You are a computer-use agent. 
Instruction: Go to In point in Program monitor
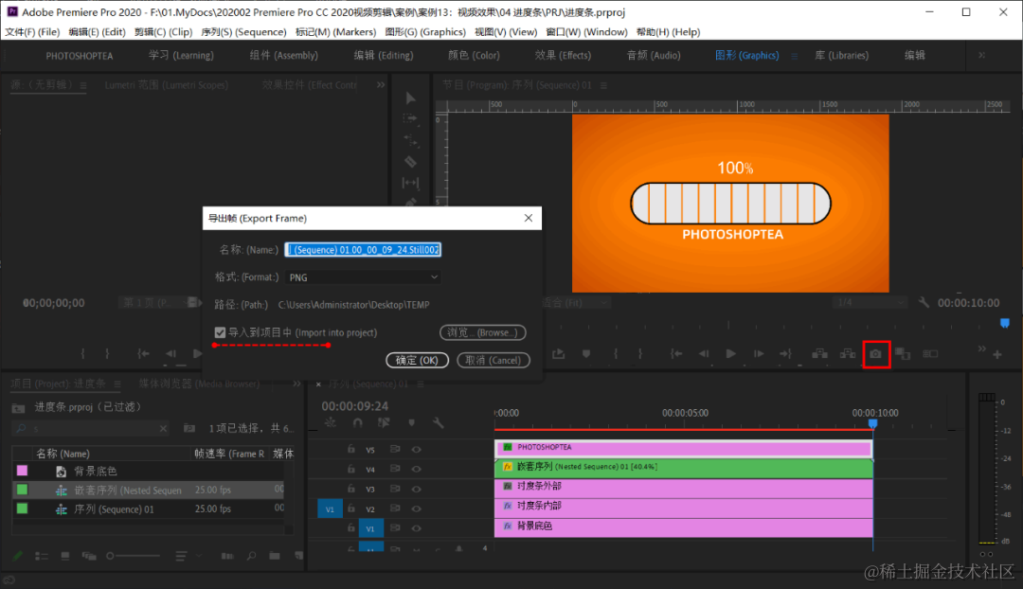click(676, 353)
